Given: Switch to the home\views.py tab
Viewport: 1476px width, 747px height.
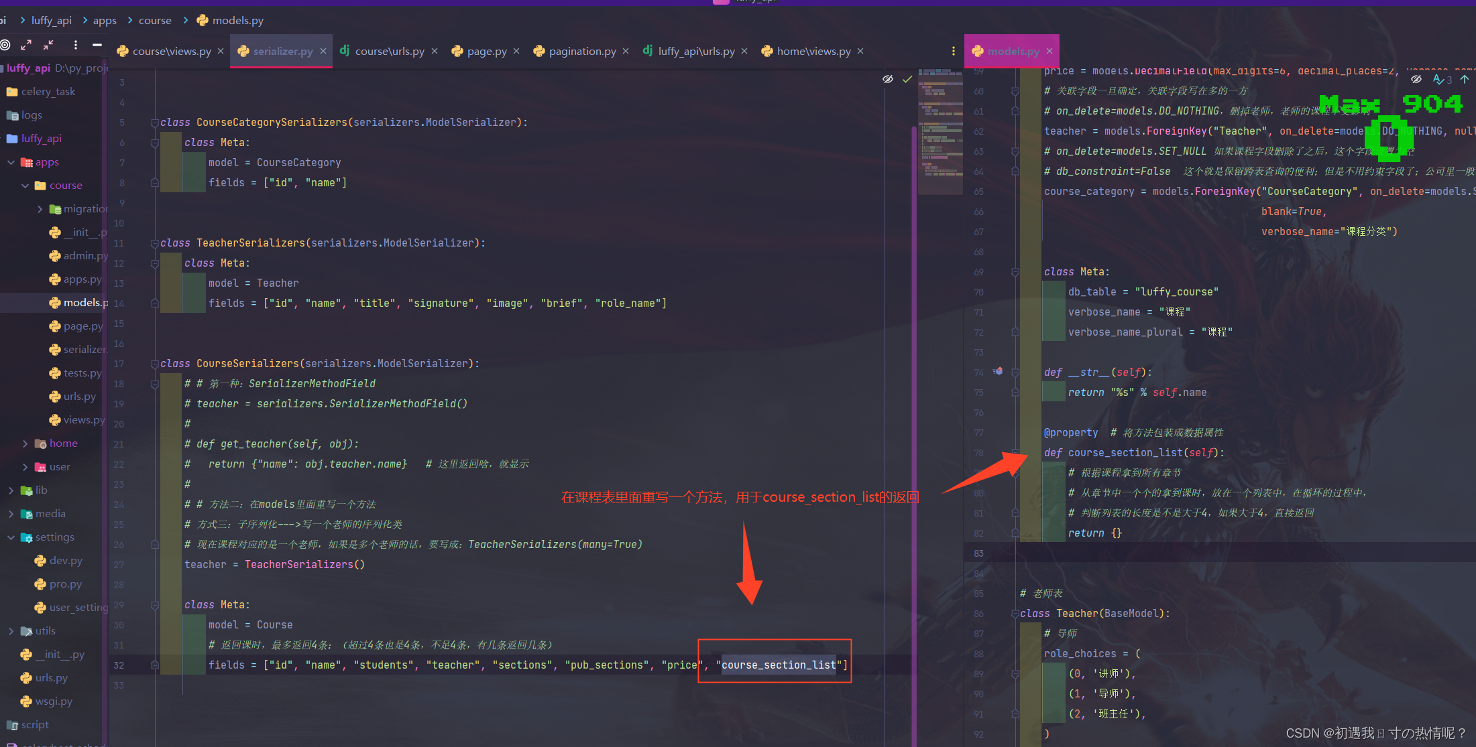Looking at the screenshot, I should click(813, 51).
